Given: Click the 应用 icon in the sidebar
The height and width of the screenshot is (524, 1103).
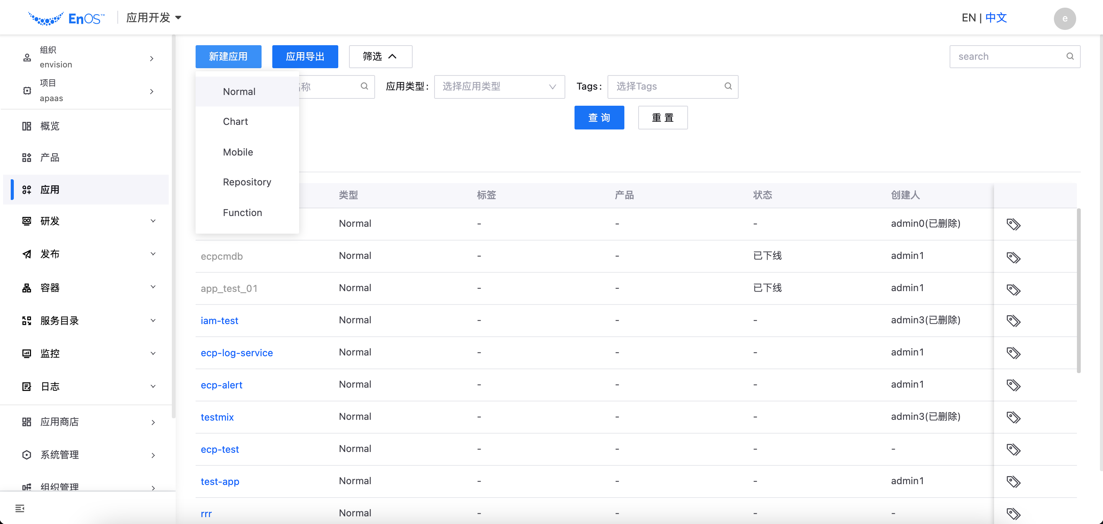Looking at the screenshot, I should (26, 190).
